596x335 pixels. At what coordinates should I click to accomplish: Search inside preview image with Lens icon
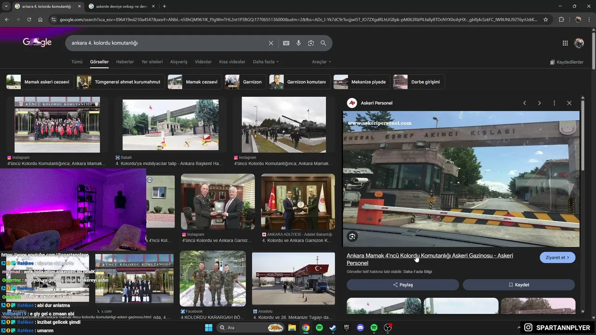tap(352, 236)
